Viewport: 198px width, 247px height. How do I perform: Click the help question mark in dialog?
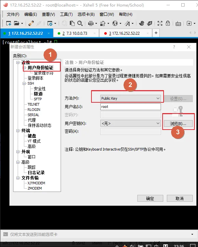click(174, 47)
